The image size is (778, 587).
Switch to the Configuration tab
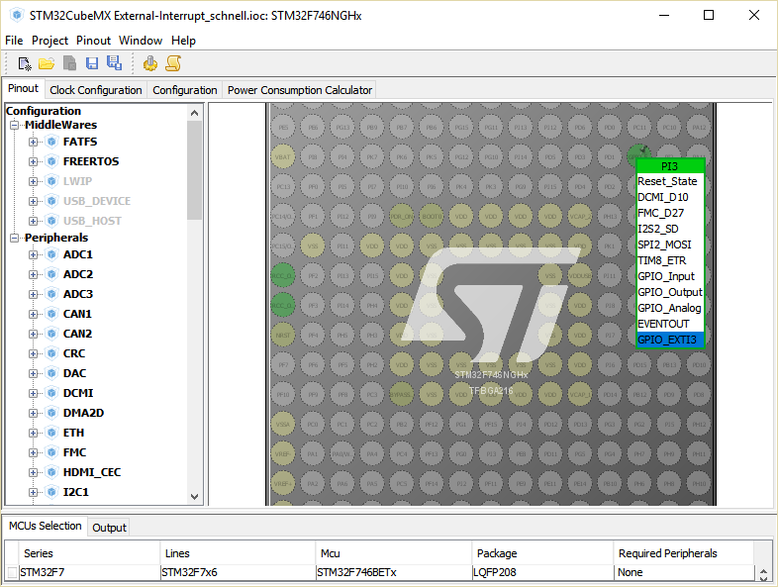[x=184, y=90]
